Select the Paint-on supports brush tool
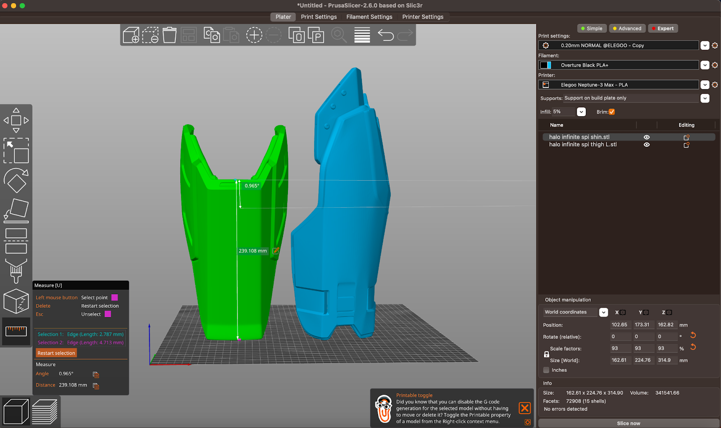Viewport: 721px width, 428px height. coord(16,271)
